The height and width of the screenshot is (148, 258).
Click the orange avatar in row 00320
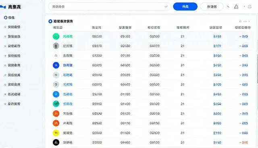click(56, 113)
